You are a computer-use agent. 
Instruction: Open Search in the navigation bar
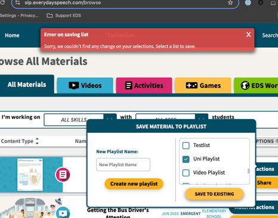tap(270, 35)
